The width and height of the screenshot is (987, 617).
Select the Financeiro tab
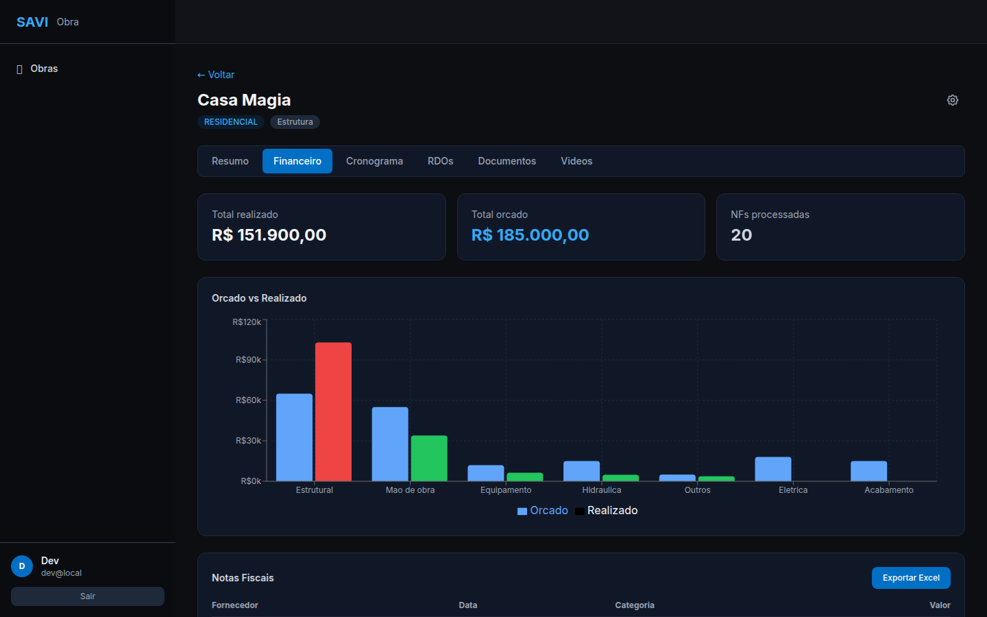click(x=297, y=161)
